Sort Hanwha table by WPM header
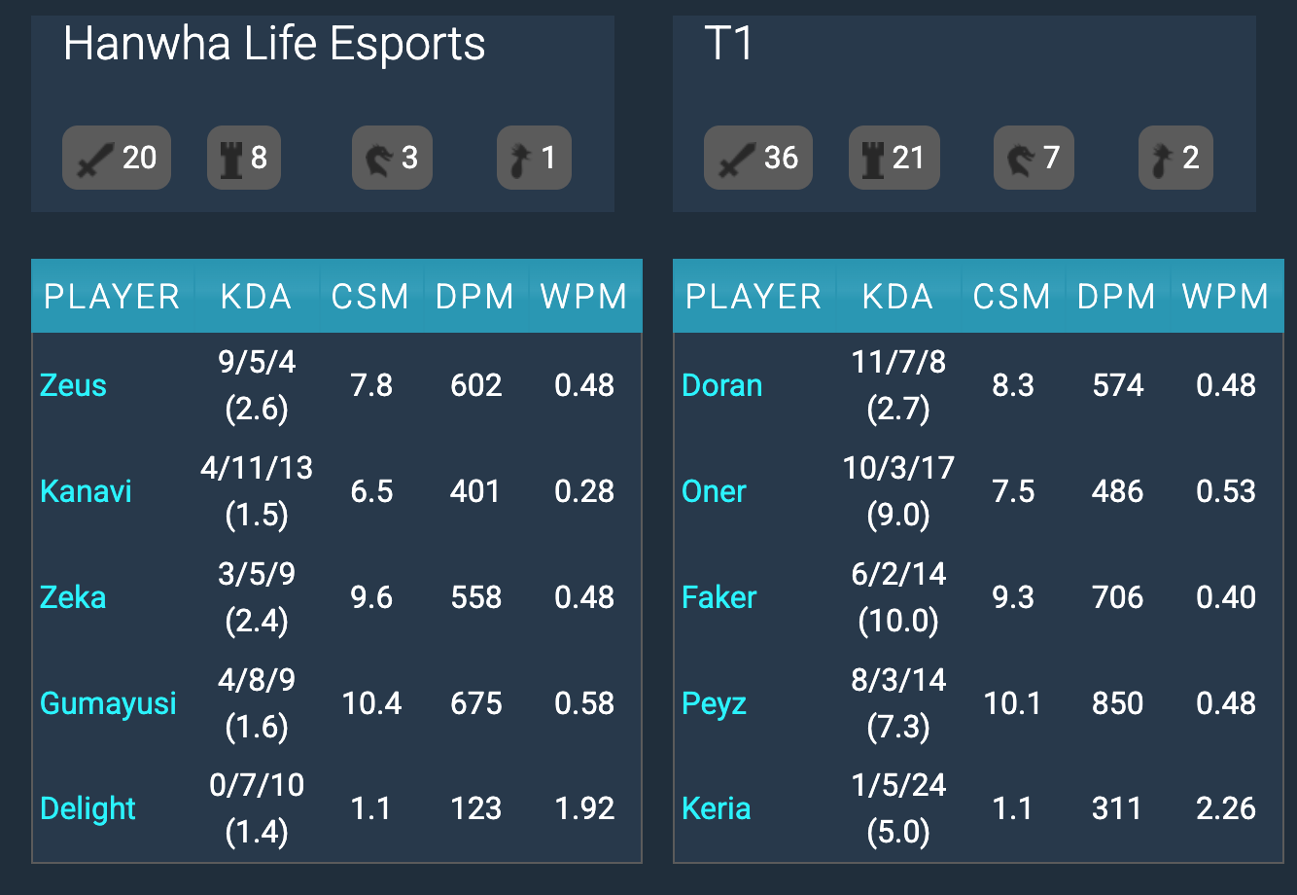 click(x=583, y=297)
